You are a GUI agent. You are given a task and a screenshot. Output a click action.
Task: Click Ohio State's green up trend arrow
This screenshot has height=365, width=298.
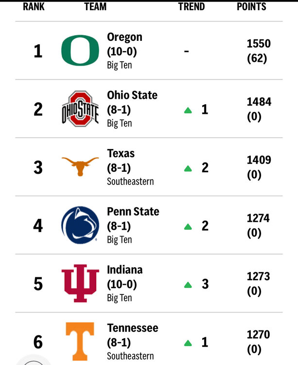[x=188, y=110]
